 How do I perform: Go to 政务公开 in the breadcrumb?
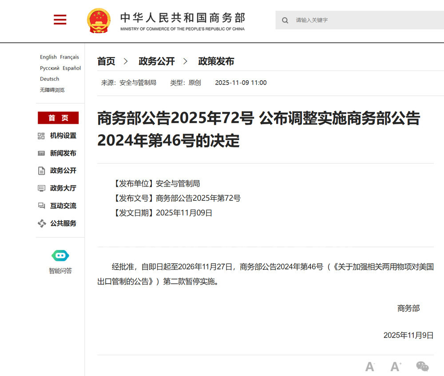[157, 61]
